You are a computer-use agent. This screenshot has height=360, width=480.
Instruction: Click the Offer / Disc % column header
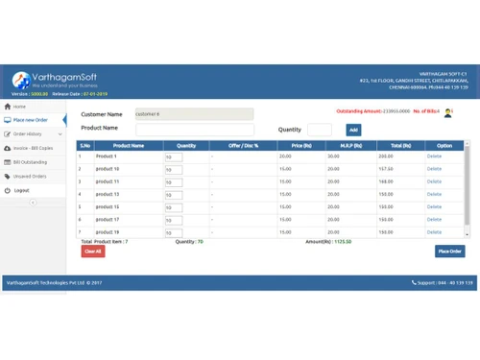[243, 146]
